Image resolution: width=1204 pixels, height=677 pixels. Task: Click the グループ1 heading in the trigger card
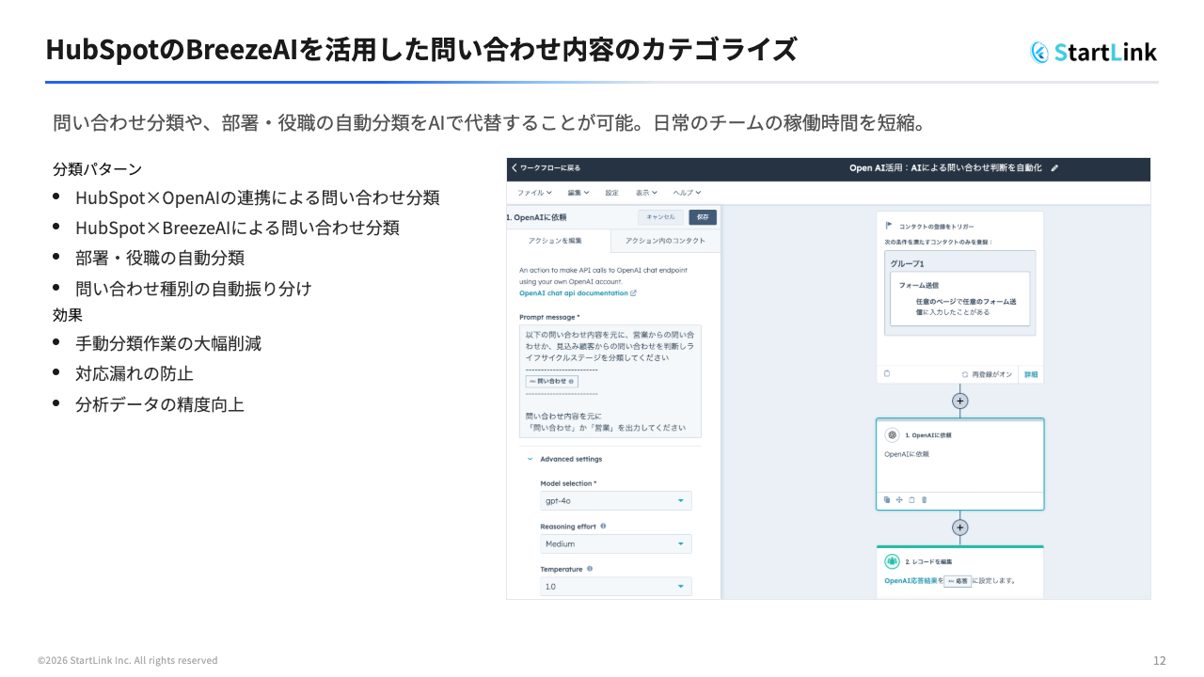tap(908, 263)
